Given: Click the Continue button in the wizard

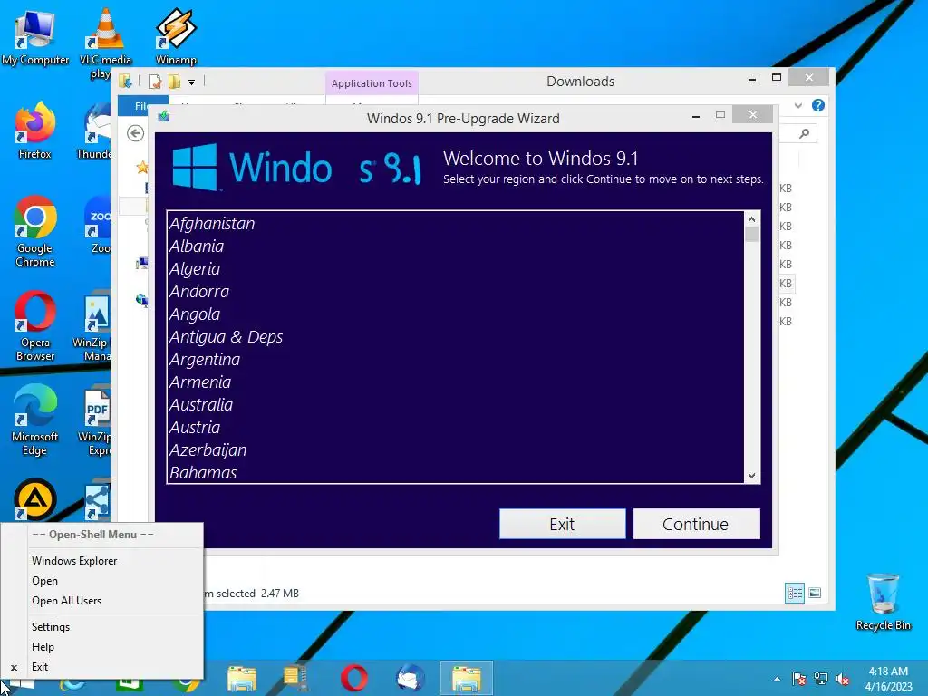Looking at the screenshot, I should click(696, 524).
